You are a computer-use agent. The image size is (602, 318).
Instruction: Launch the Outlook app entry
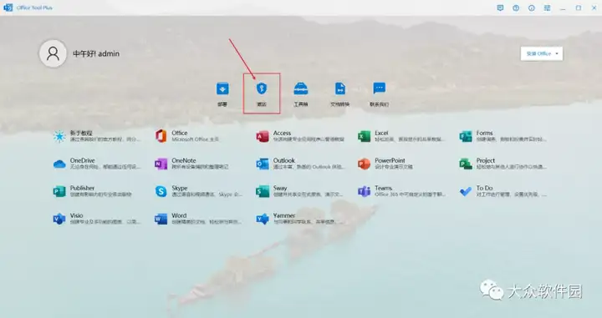(x=300, y=164)
